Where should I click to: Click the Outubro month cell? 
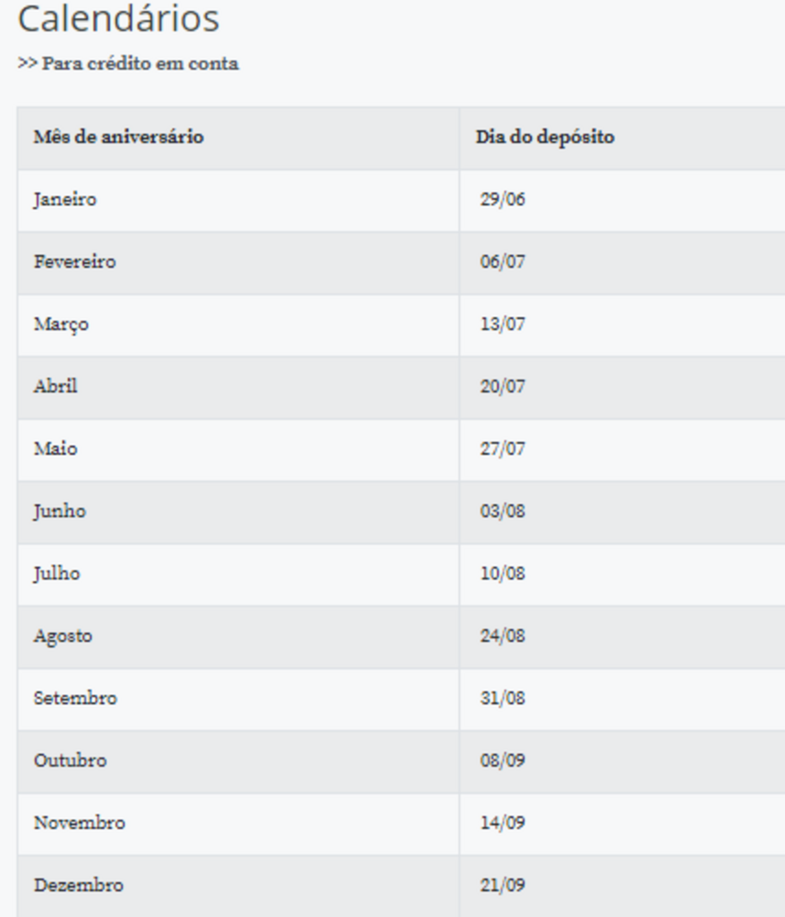(70, 760)
